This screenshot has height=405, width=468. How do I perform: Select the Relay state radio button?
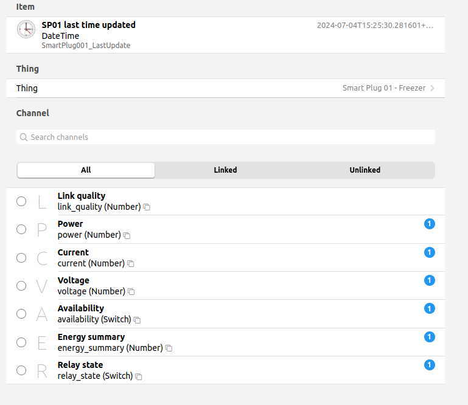click(21, 370)
